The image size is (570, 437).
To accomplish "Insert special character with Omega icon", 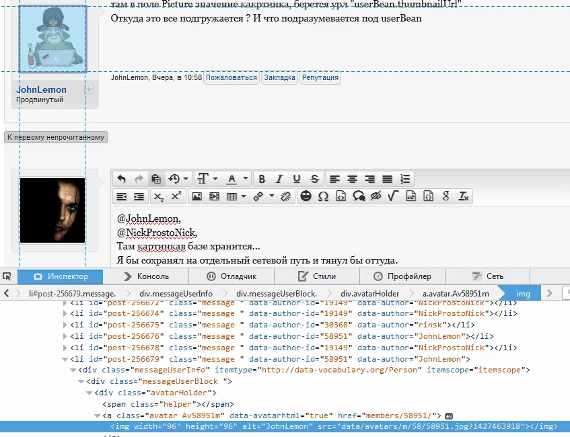I will (323, 197).
